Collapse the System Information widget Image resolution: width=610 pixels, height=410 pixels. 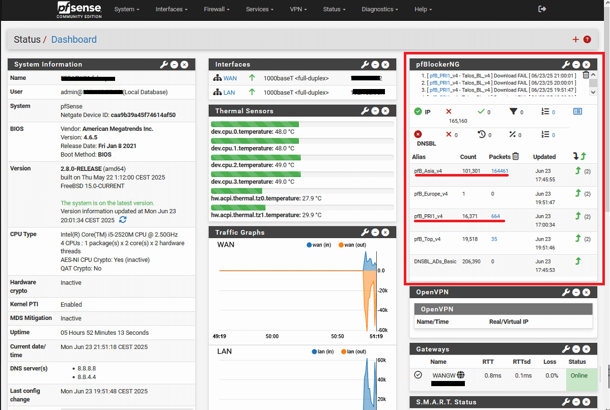tap(174, 65)
